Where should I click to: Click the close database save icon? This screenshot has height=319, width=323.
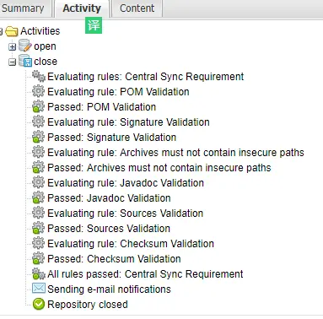25,61
